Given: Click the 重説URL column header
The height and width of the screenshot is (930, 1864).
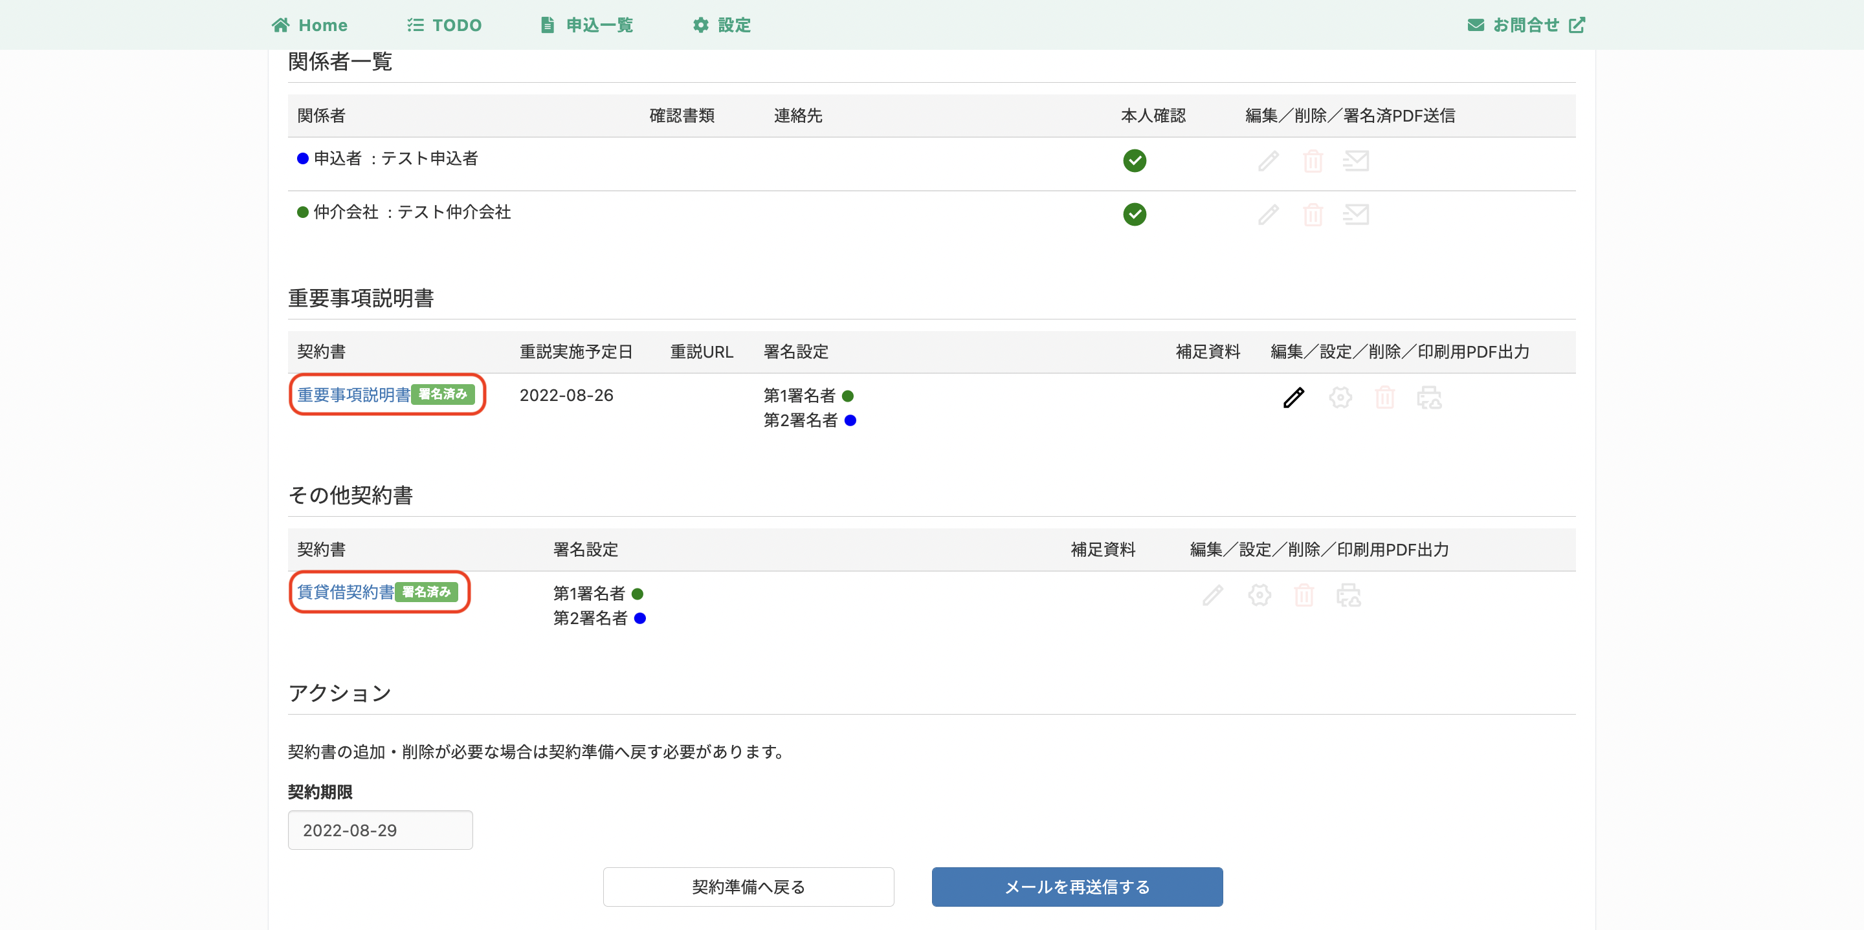Looking at the screenshot, I should 702,352.
